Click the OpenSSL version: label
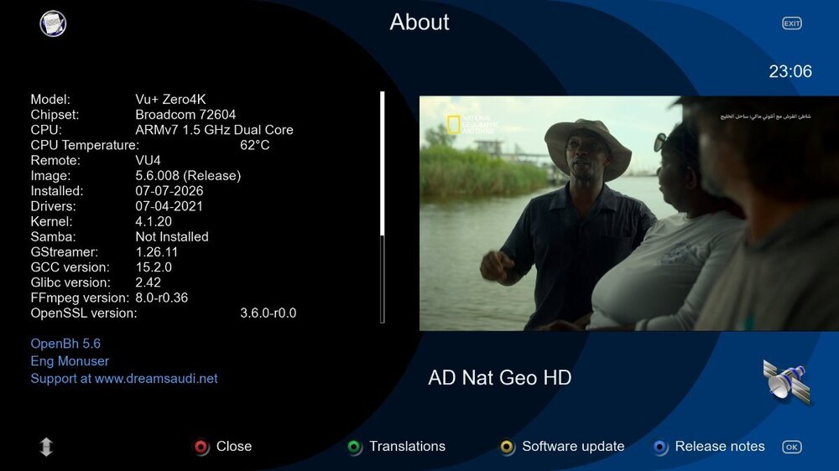The height and width of the screenshot is (471, 839). (x=83, y=313)
